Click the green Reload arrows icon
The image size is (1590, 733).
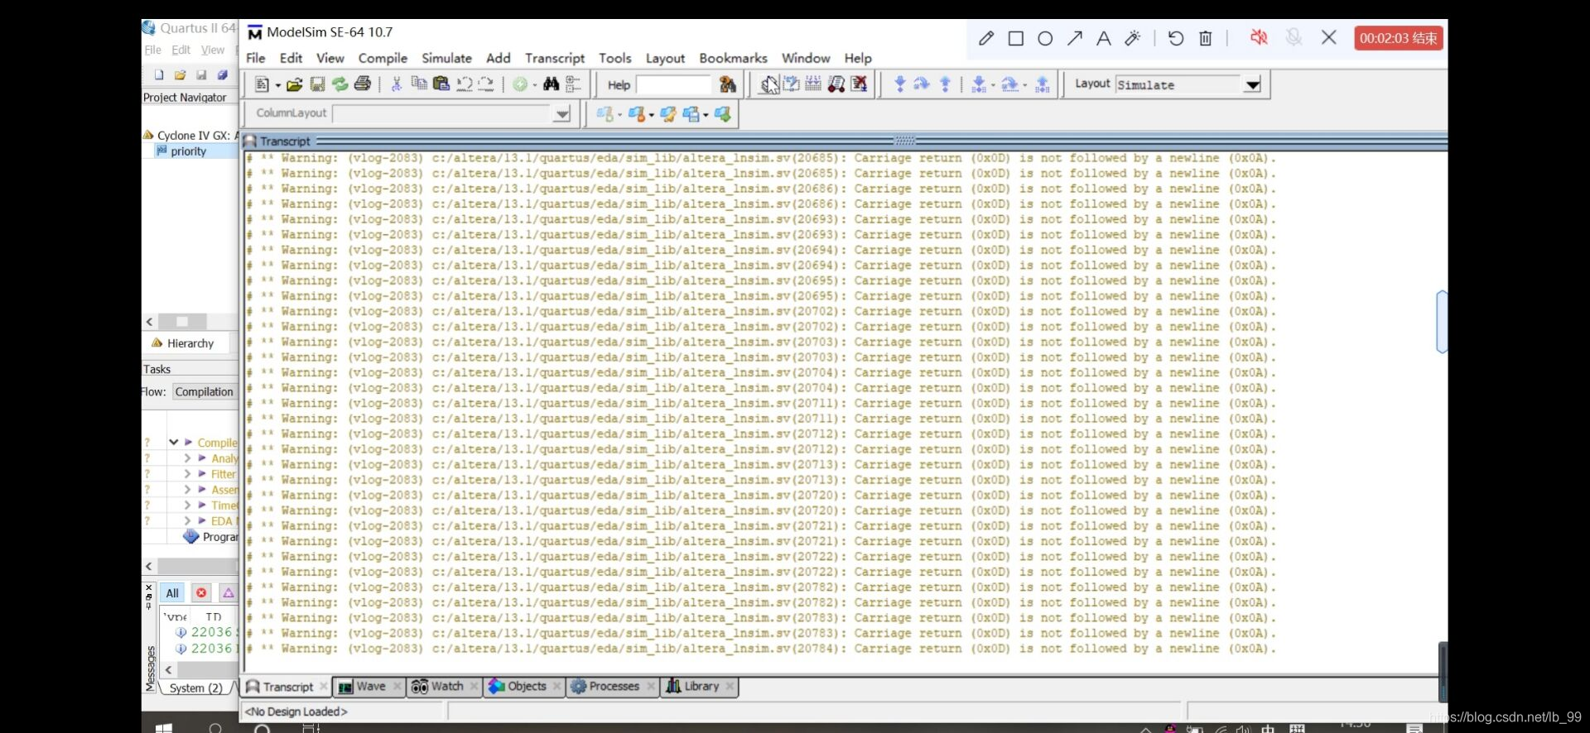(340, 84)
